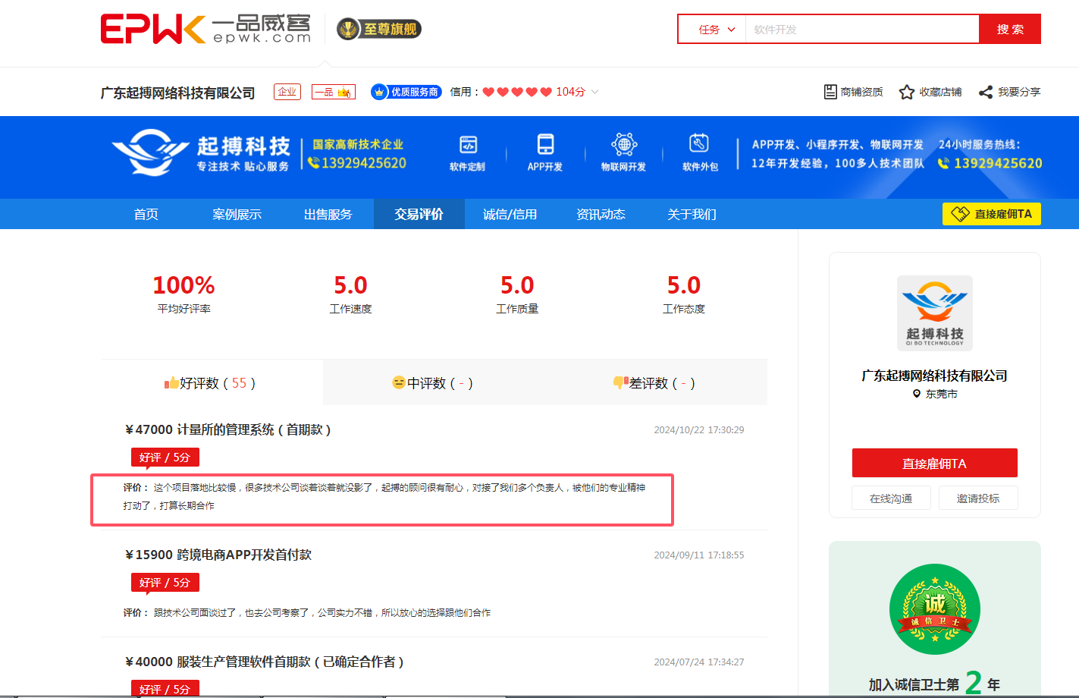Screen dimensions: 1079x698
Task: Open the 资讯动态 tab
Action: 601,214
